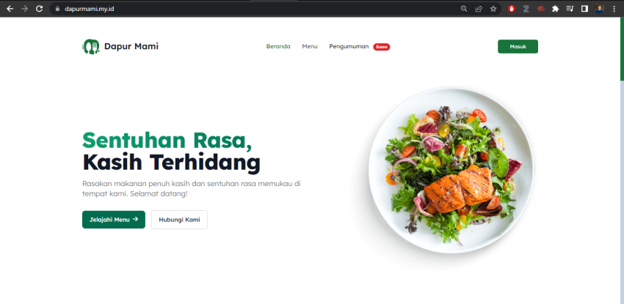This screenshot has height=304, width=624.
Task: Open the Chrome three-dot menu
Action: tap(614, 9)
